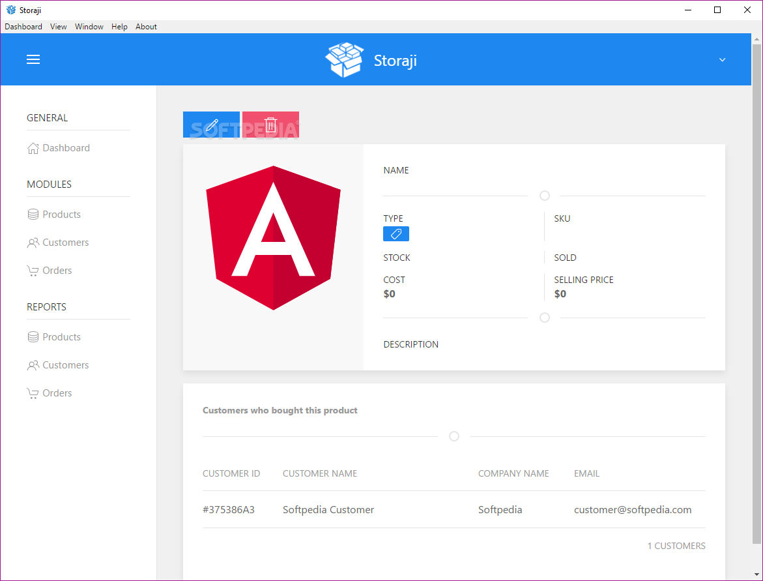The height and width of the screenshot is (581, 763).
Task: Open the View menu
Action: (x=59, y=27)
